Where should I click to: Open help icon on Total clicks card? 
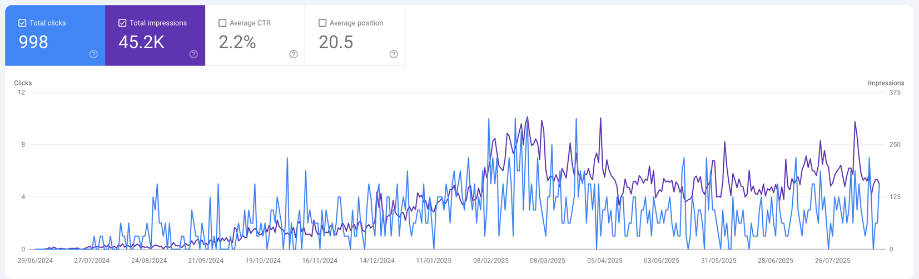coord(93,54)
